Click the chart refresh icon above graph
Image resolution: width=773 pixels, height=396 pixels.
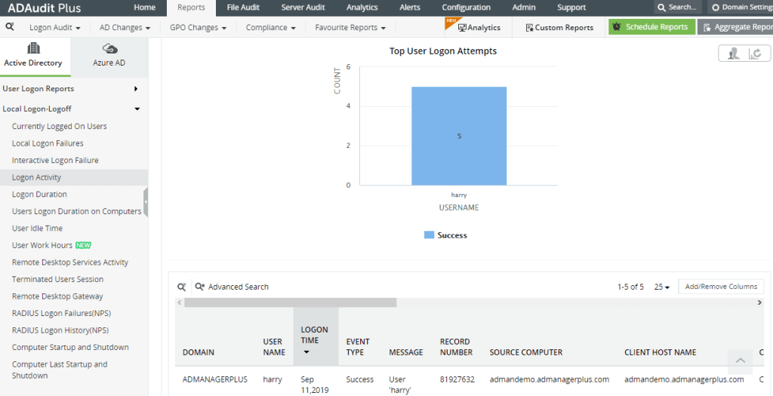pos(754,53)
